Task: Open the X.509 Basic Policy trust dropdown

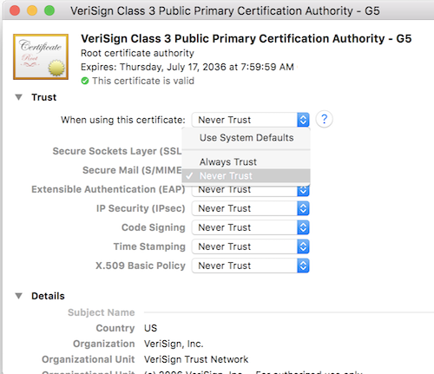Action: point(251,266)
